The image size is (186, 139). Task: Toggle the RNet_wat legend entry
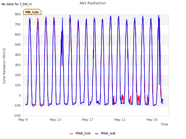[105, 133]
